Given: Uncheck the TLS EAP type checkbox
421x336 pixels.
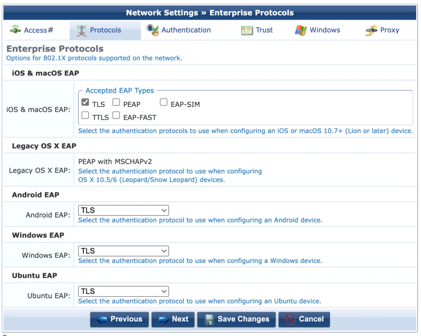Looking at the screenshot, I should pyautogui.click(x=85, y=102).
